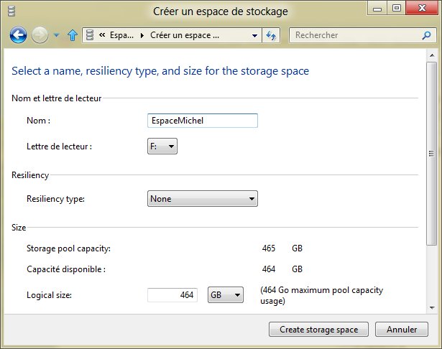
Task: Open the GB size unit dropdown
Action: tap(226, 295)
